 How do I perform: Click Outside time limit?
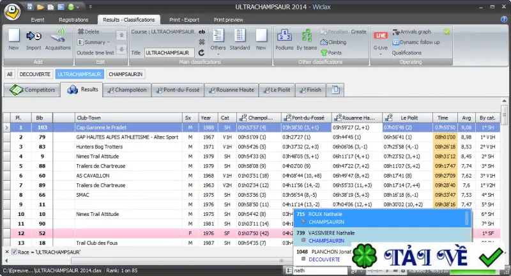pos(95,52)
